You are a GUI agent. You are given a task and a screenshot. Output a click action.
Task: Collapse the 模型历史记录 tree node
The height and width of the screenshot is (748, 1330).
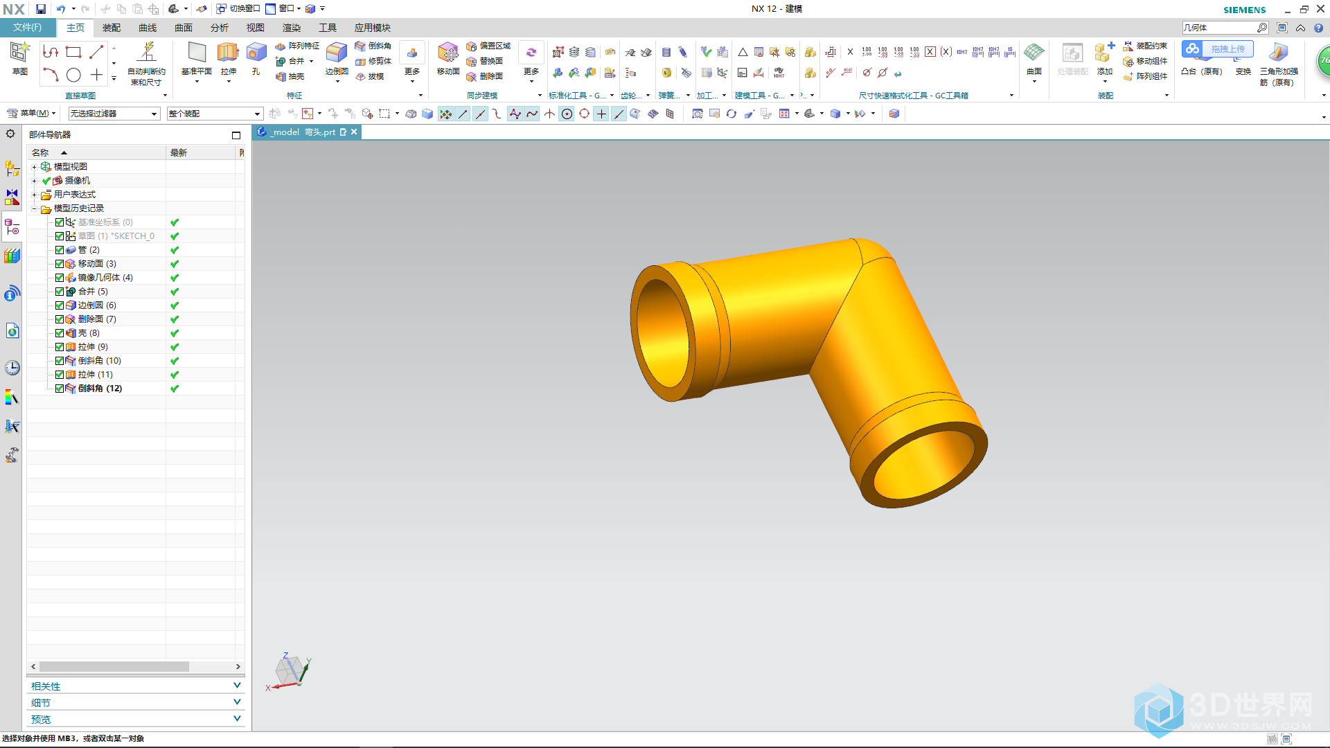[34, 208]
